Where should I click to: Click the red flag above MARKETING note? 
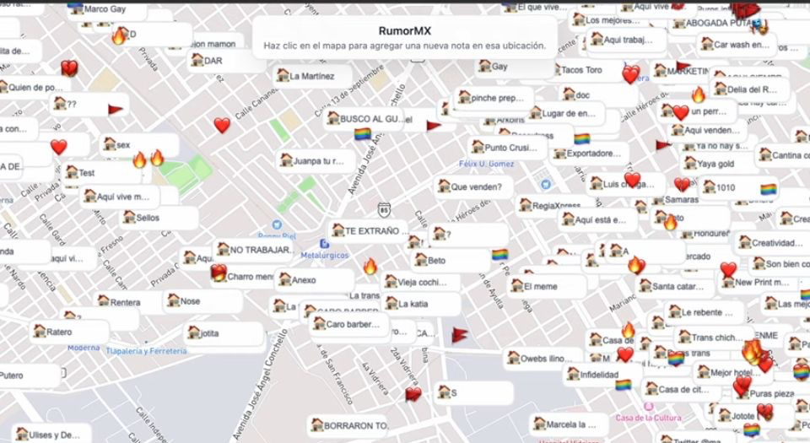[x=683, y=67]
